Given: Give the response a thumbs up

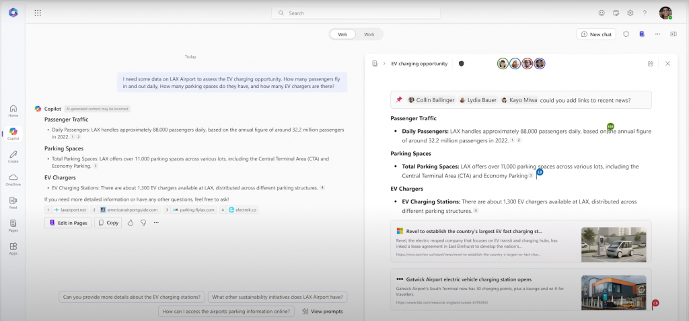Looking at the screenshot, I should click(x=131, y=223).
